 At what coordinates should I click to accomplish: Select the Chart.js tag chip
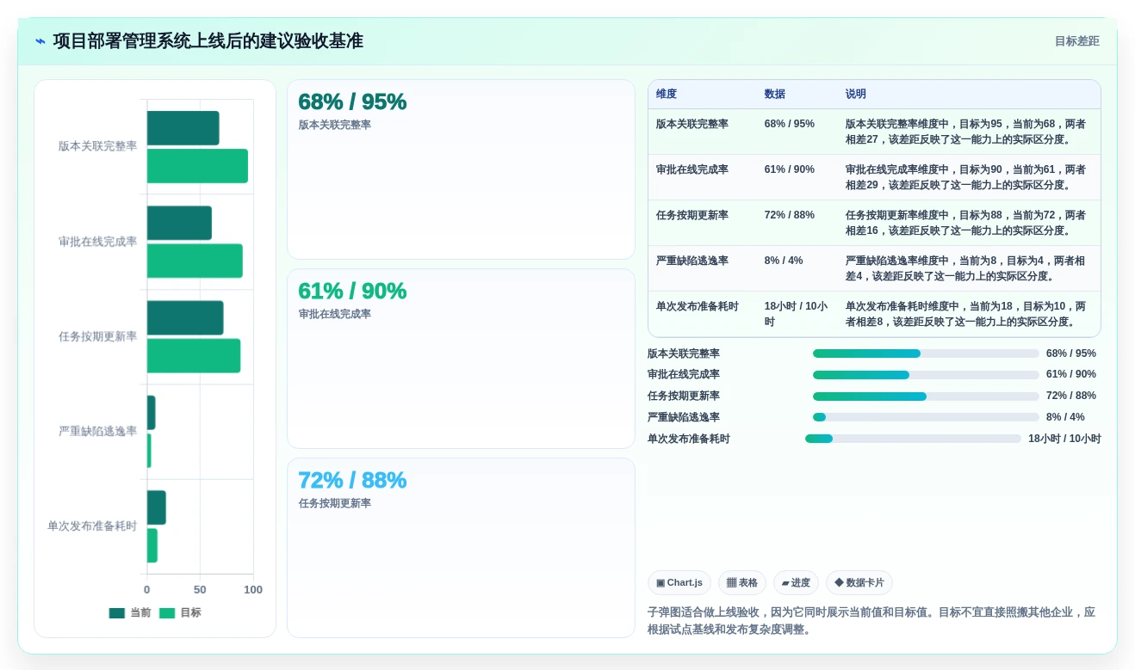(x=679, y=582)
